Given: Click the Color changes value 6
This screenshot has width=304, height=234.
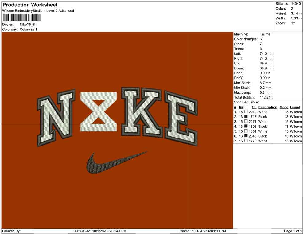Looking at the screenshot, I should pyautogui.click(x=261, y=39).
